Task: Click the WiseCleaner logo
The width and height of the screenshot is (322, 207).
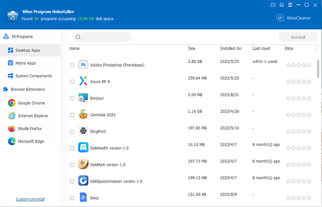Action: (293, 18)
